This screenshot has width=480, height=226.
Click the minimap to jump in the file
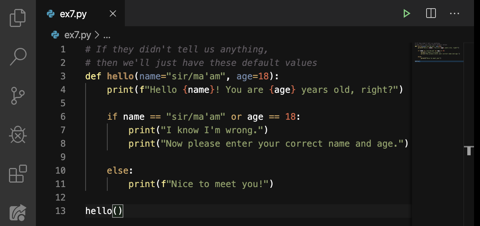tap(437, 52)
